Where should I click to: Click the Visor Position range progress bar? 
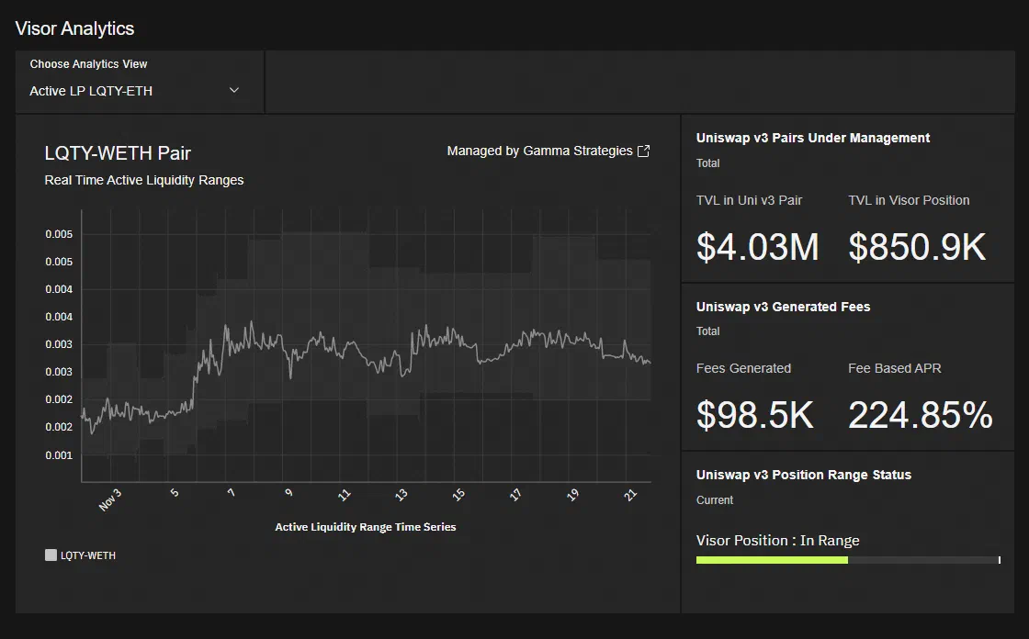pos(848,560)
